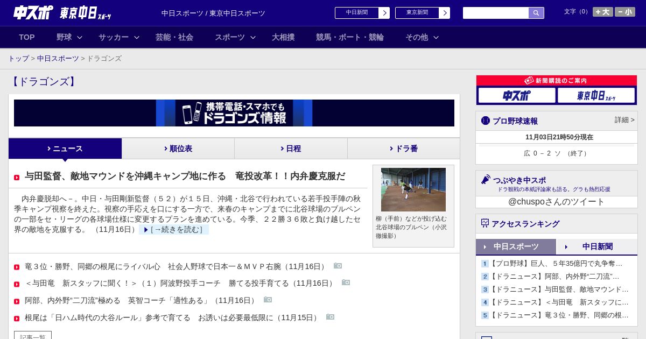The image size is (646, 339).
Task: Expand the 野球 navigation dropdown
Action: pos(69,37)
